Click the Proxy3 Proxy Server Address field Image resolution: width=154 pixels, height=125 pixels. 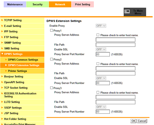pyautogui.click(x=116, y=97)
